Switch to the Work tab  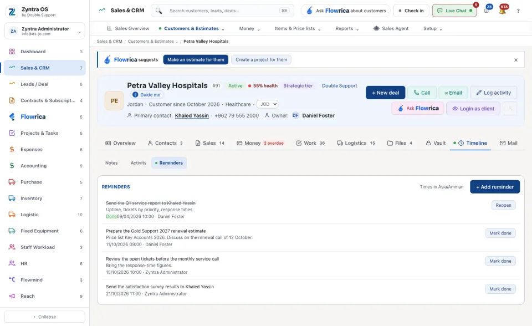point(310,143)
